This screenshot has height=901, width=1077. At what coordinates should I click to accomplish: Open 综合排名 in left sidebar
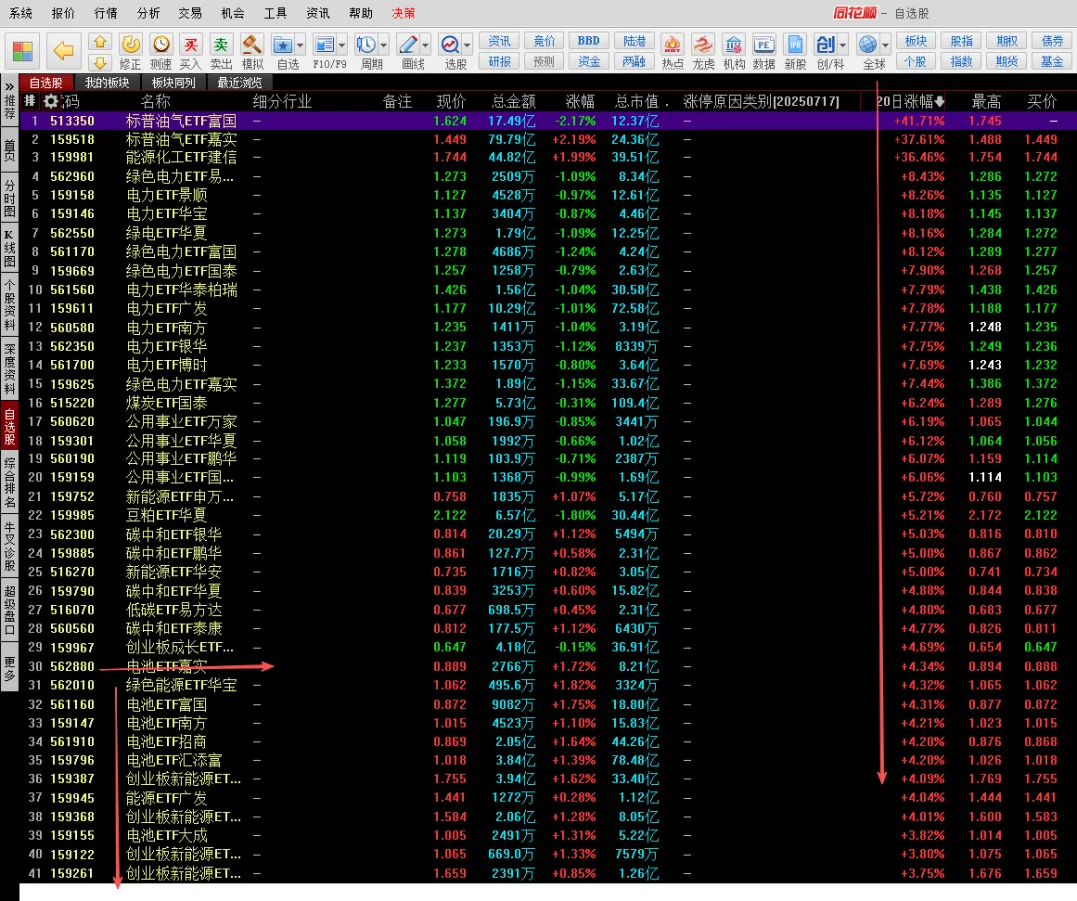click(x=9, y=482)
